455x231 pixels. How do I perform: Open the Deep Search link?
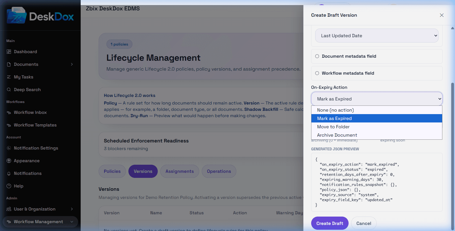[27, 90]
